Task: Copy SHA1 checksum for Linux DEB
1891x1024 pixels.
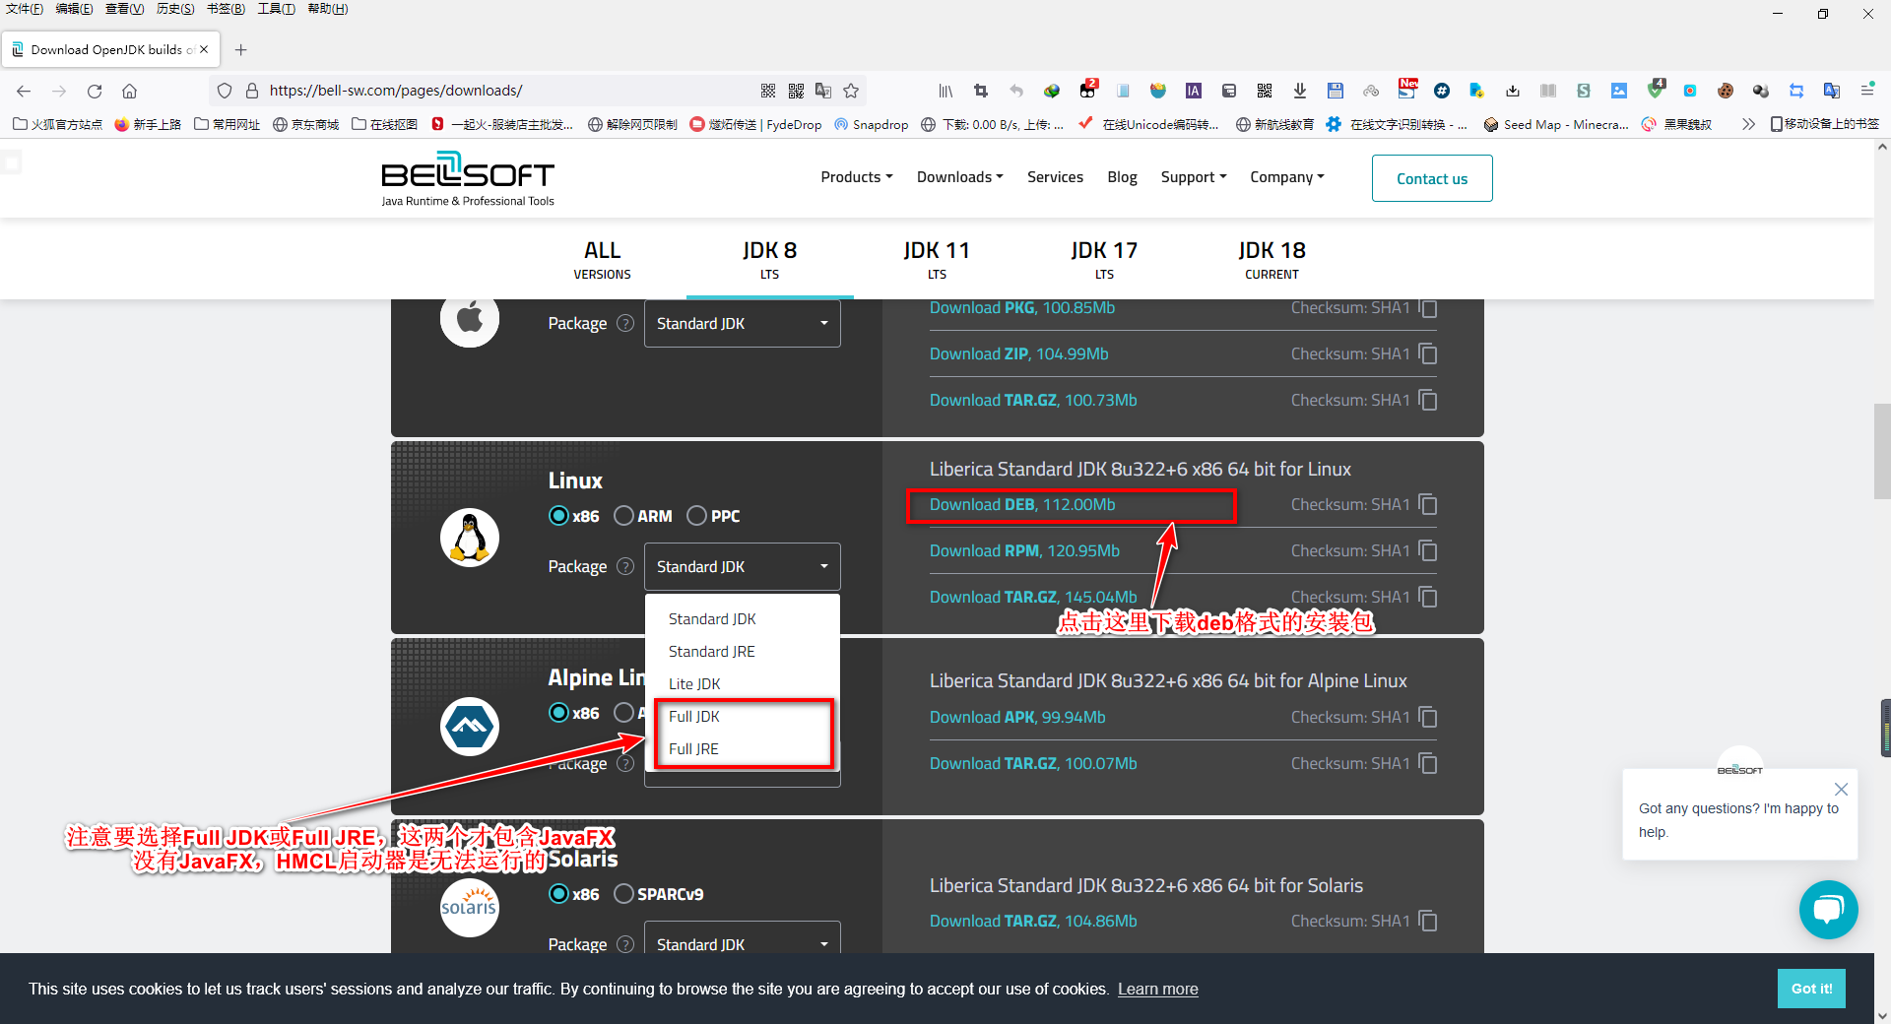Action: 1428,504
